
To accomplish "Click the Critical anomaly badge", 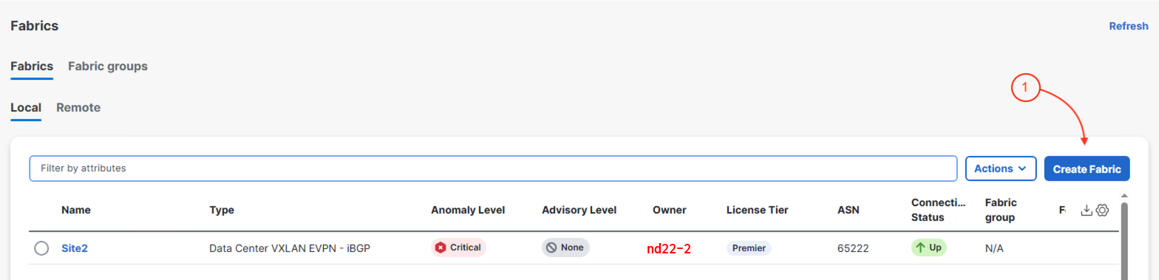I will pos(458,247).
